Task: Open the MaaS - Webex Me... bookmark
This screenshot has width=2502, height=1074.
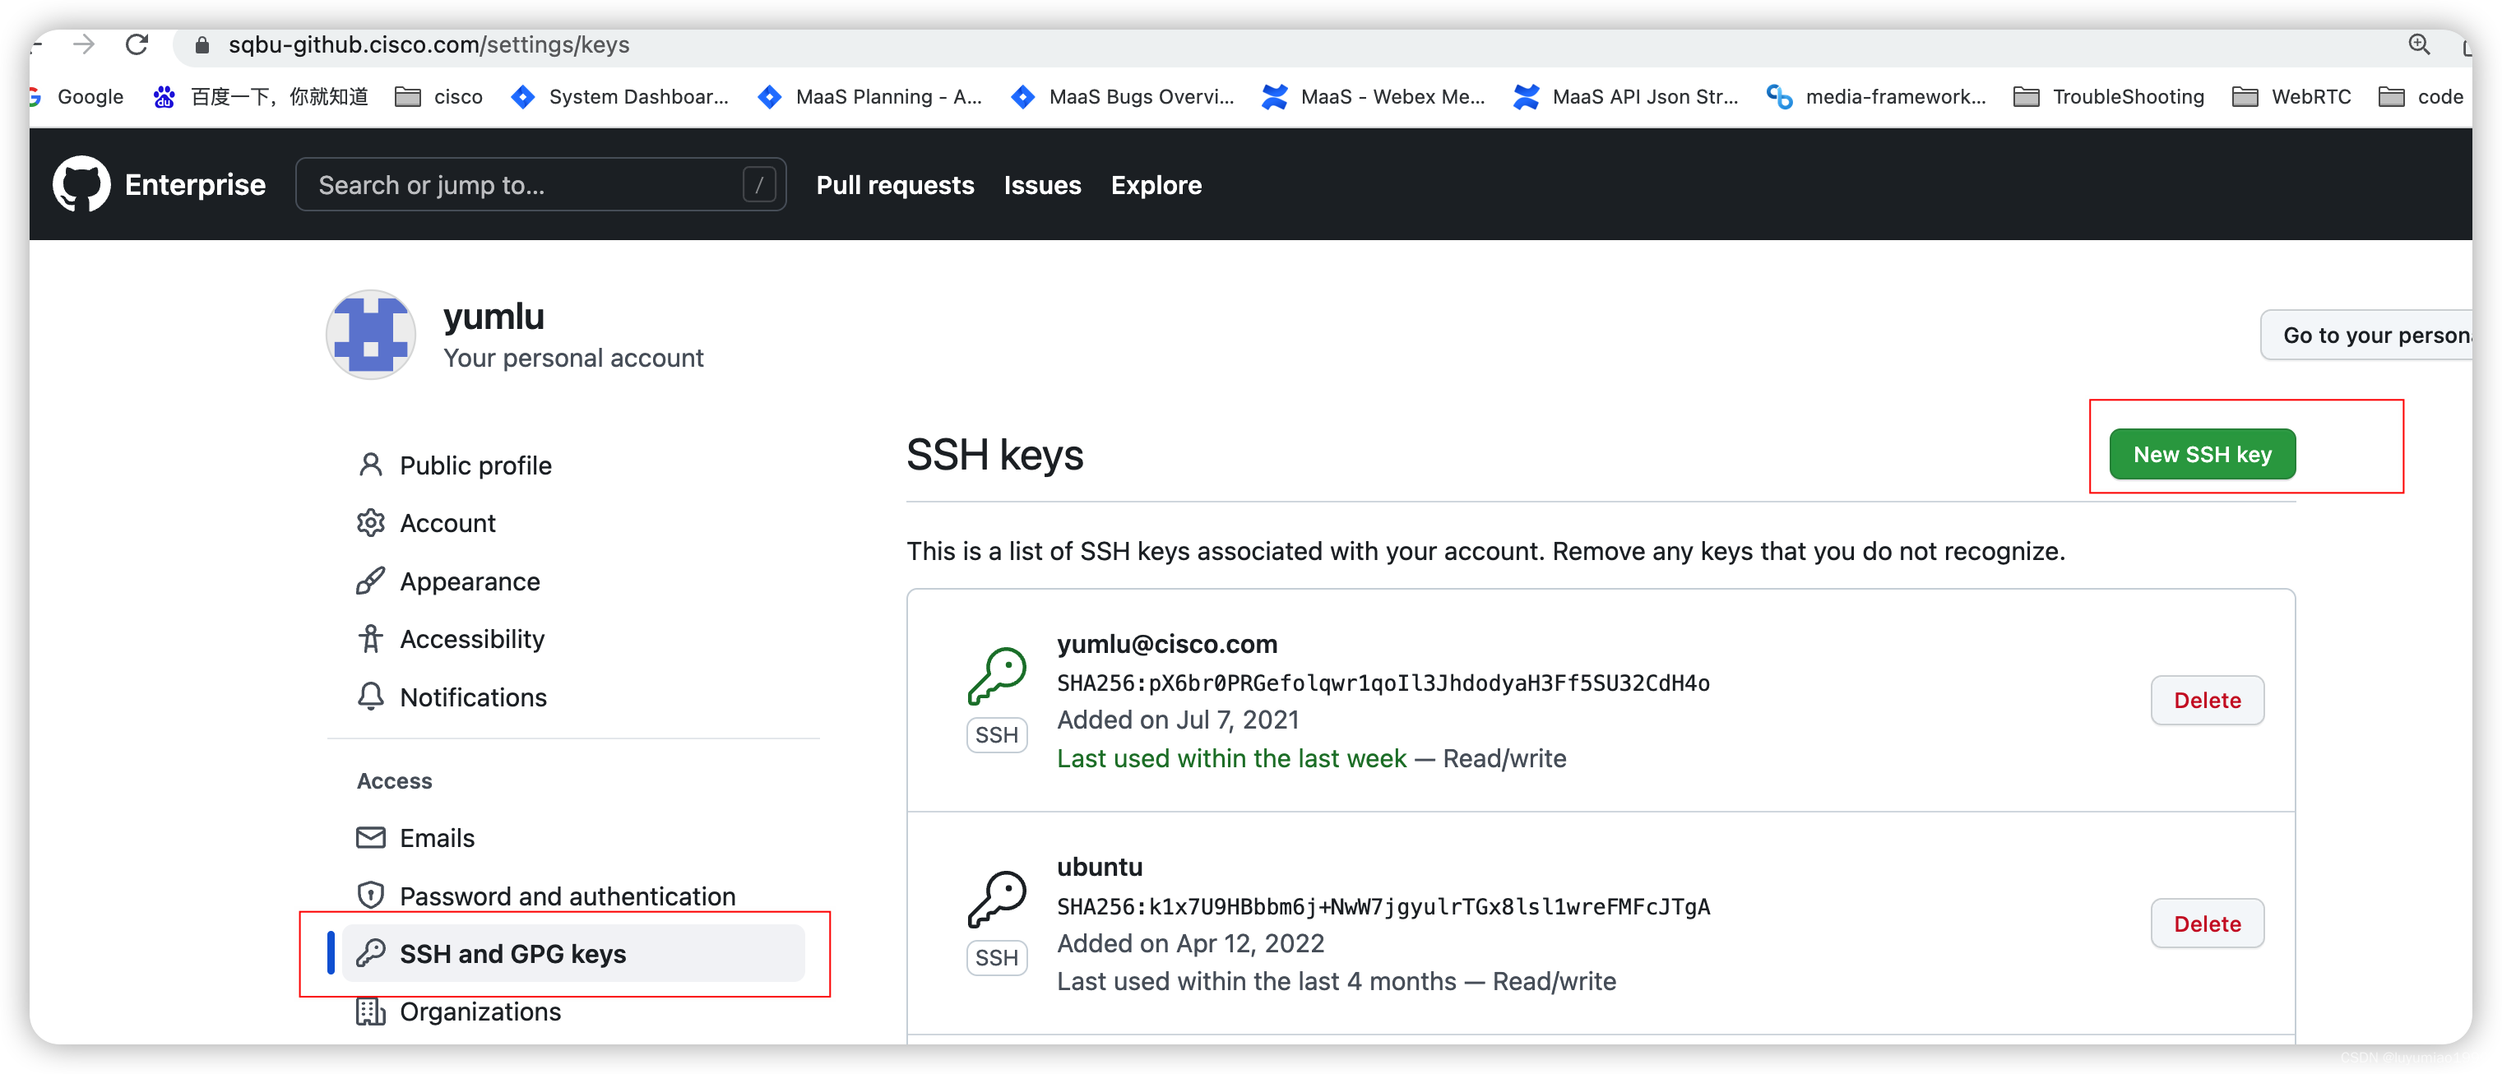Action: click(1374, 96)
